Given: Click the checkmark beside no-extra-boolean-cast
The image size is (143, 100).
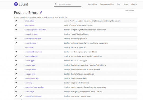Looking at the screenshot, I should click(x=16, y=96).
